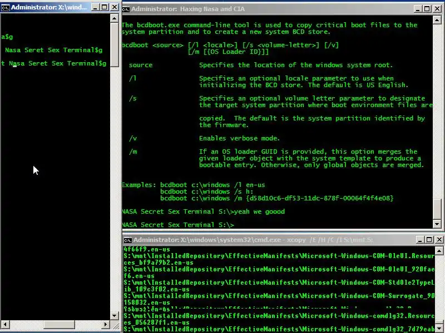Click the cmd icon in Haxing Nasa and CIA window
This screenshot has width=445, height=333.
coord(126,9)
